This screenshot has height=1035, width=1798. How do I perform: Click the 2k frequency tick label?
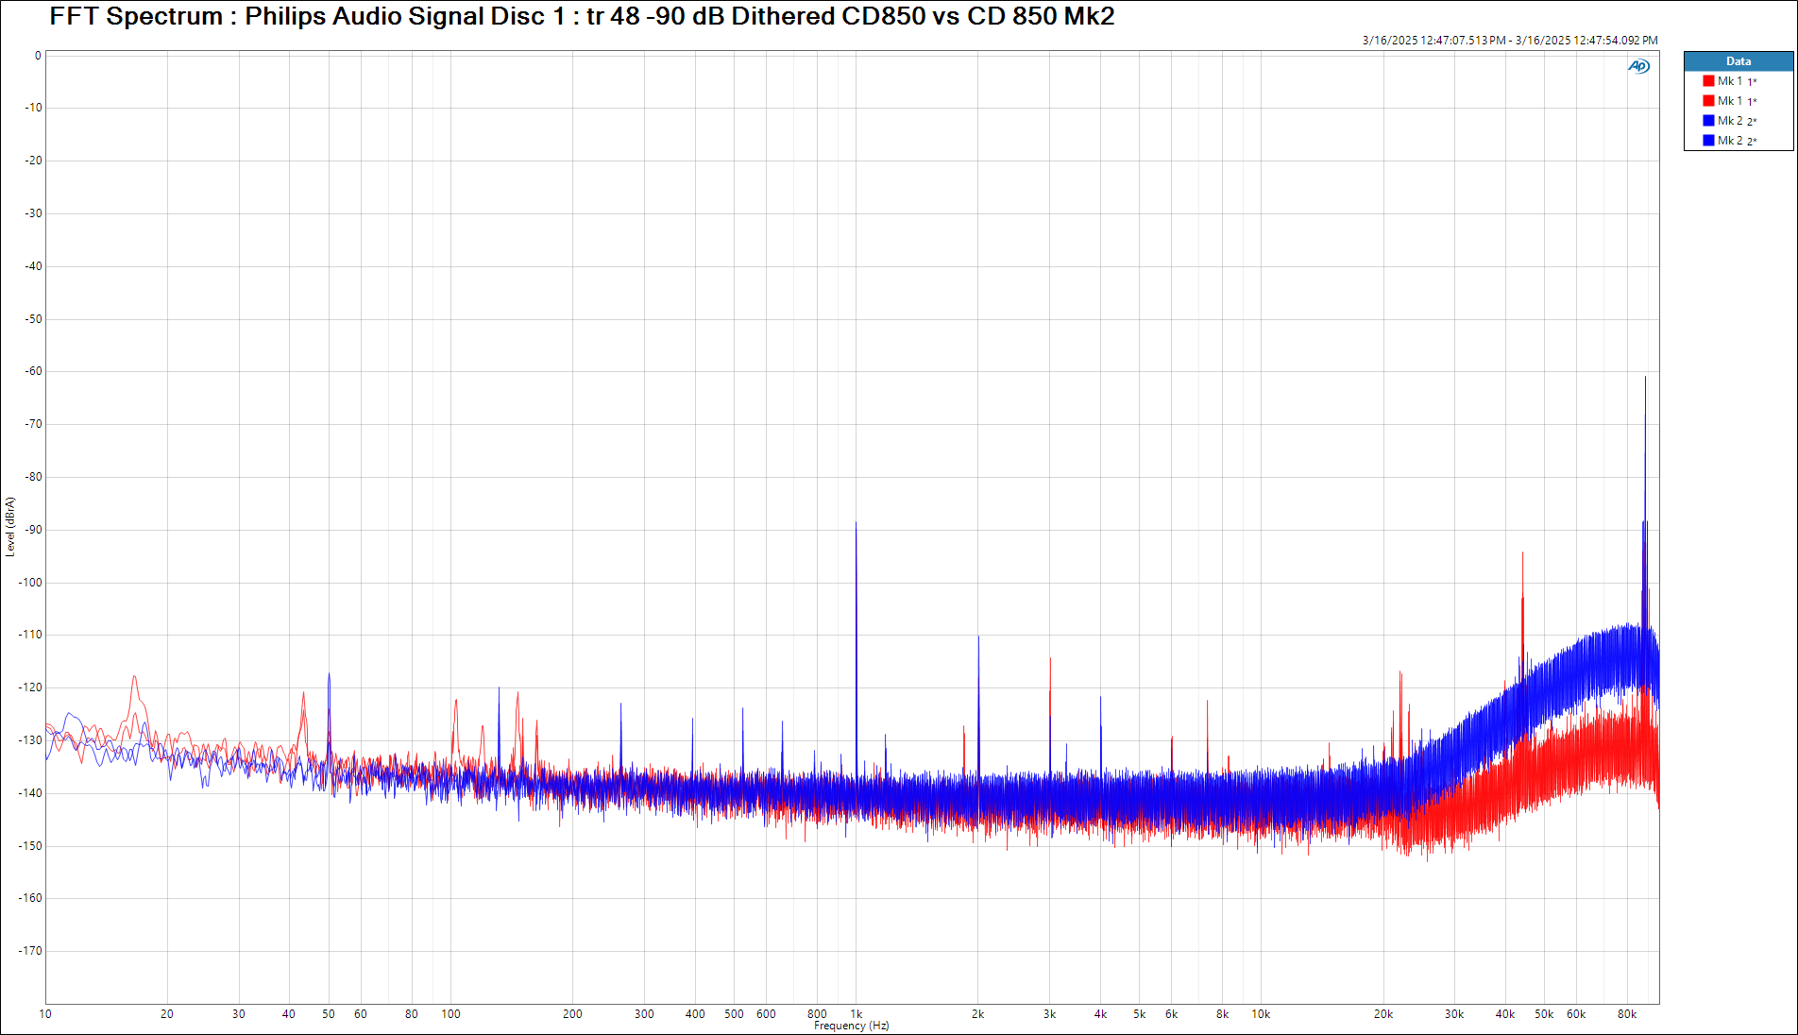pyautogui.click(x=978, y=1014)
